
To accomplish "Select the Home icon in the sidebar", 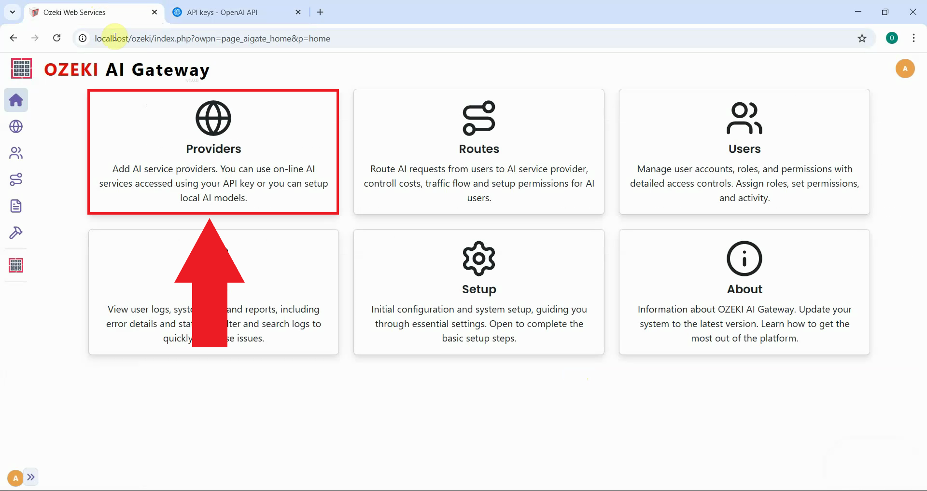I will click(x=16, y=100).
